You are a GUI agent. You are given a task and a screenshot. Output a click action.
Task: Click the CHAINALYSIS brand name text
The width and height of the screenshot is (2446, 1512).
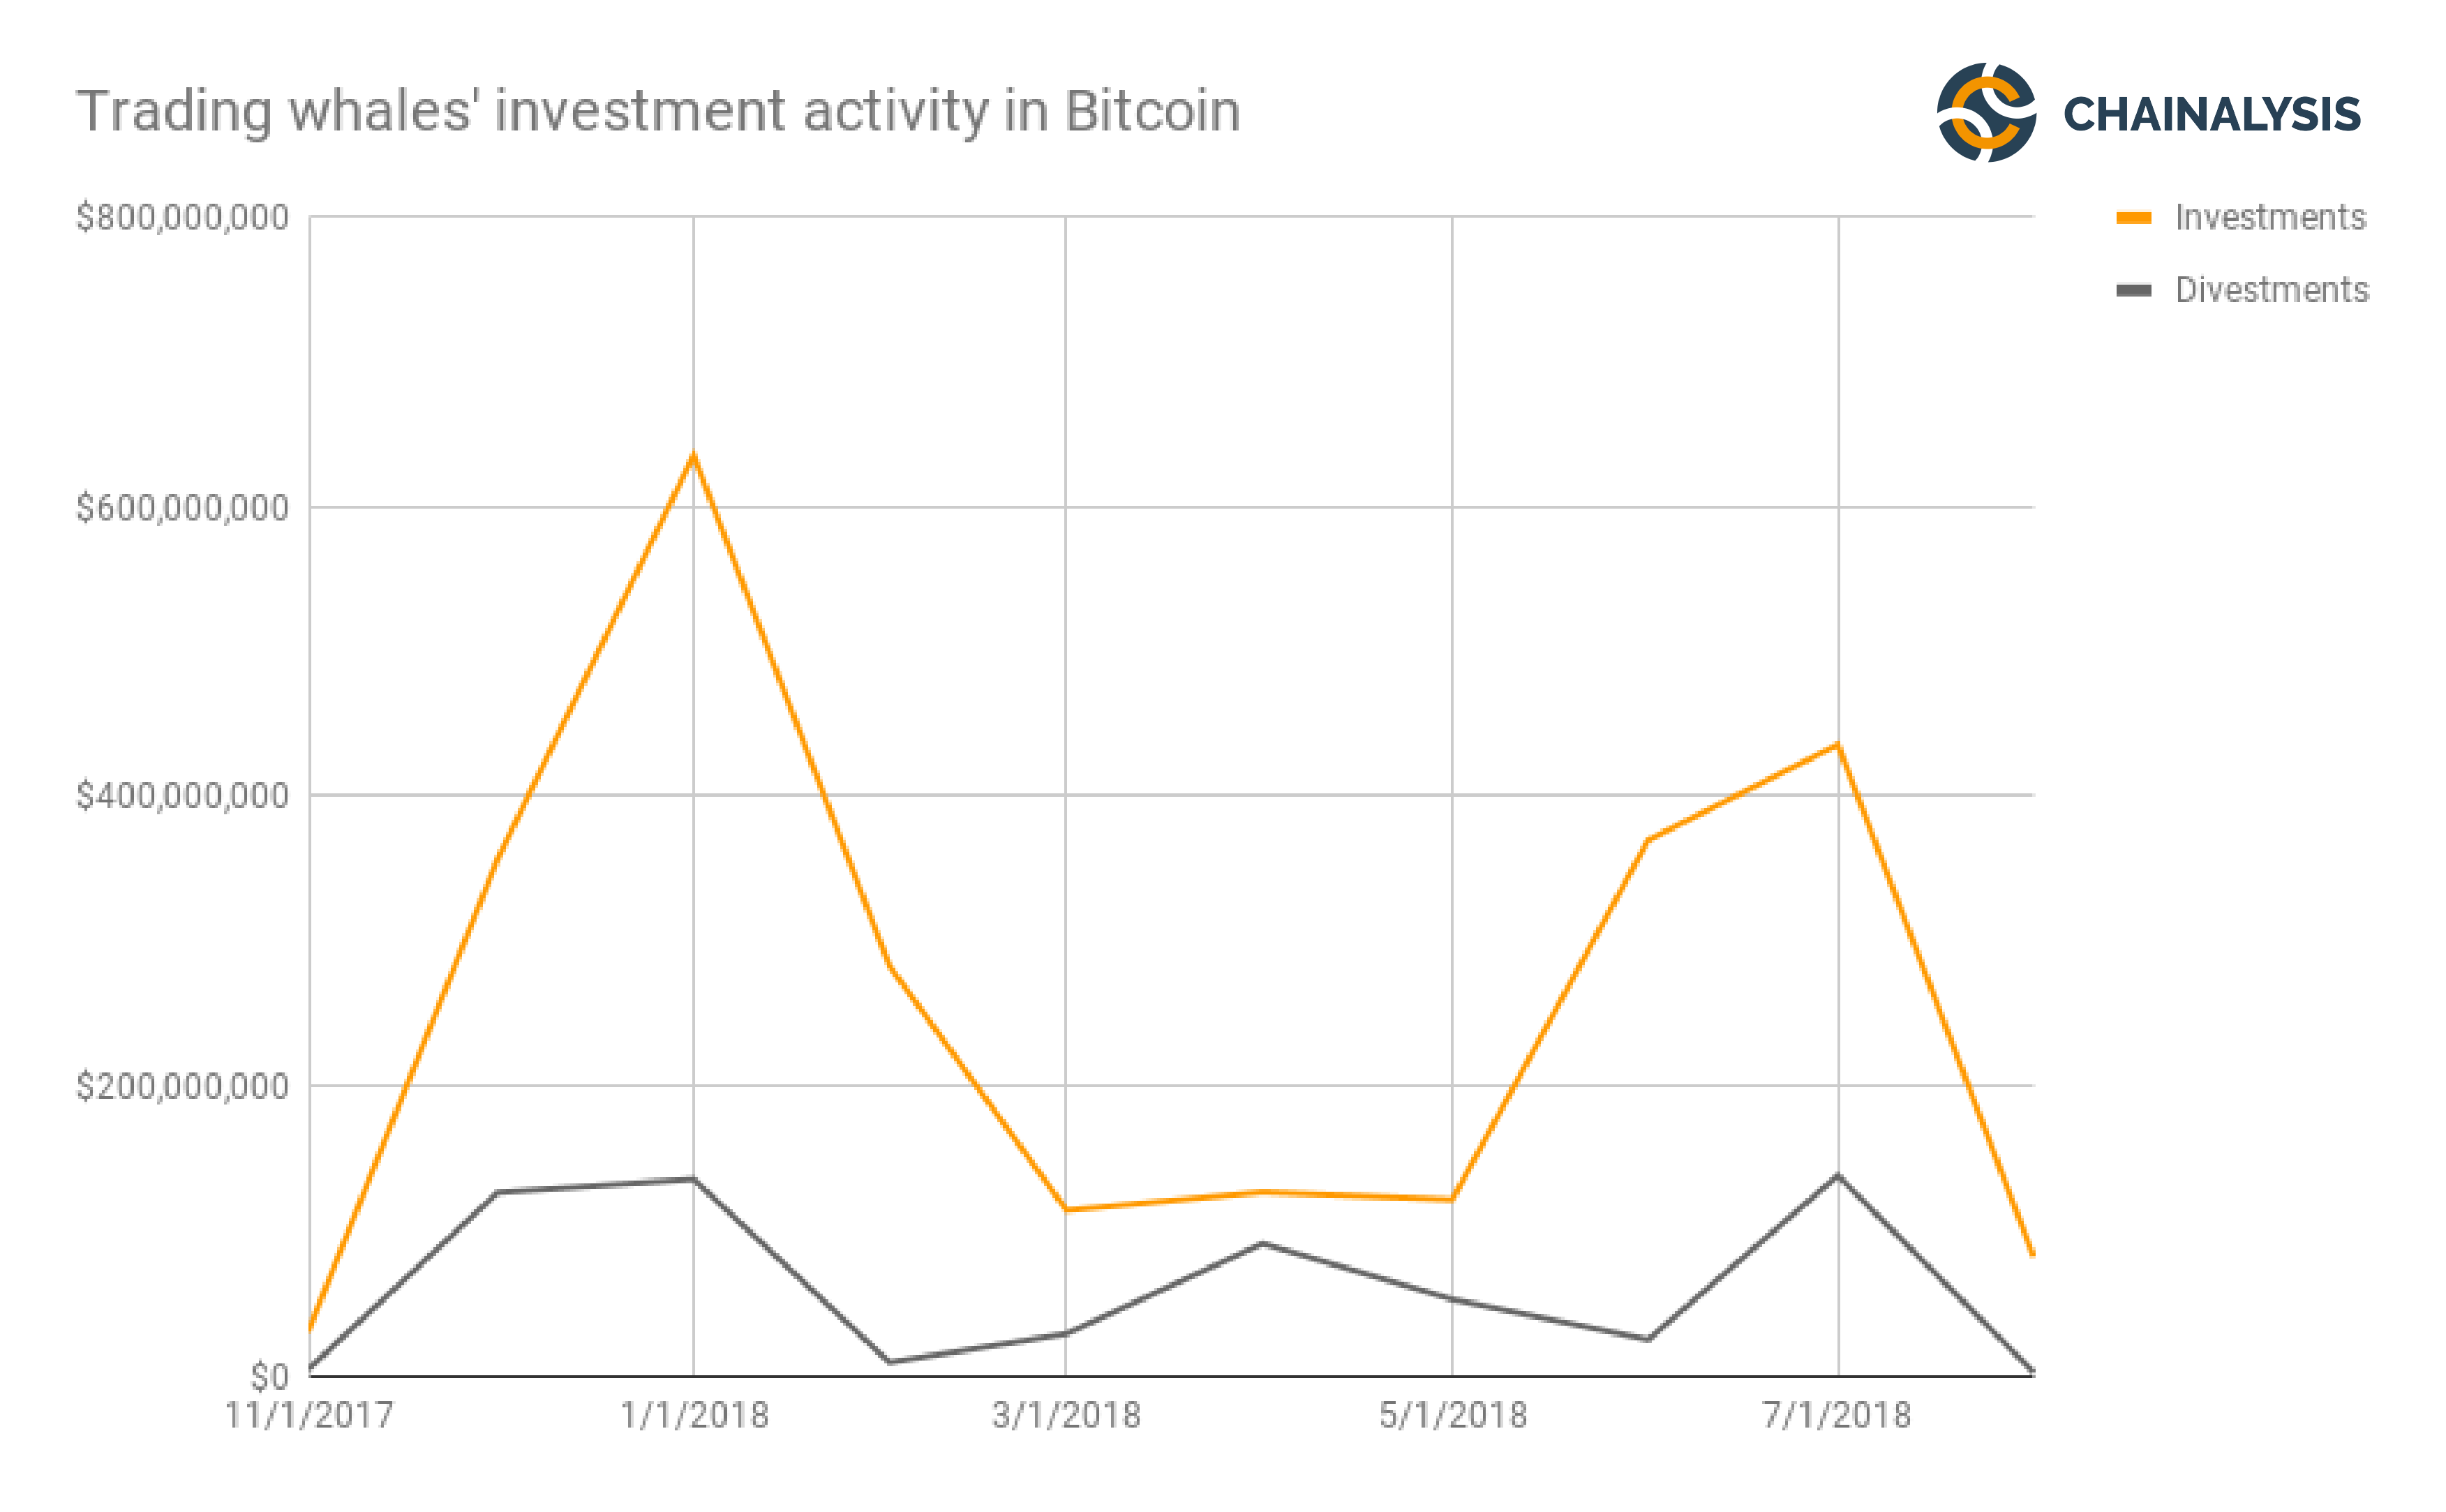(2212, 114)
